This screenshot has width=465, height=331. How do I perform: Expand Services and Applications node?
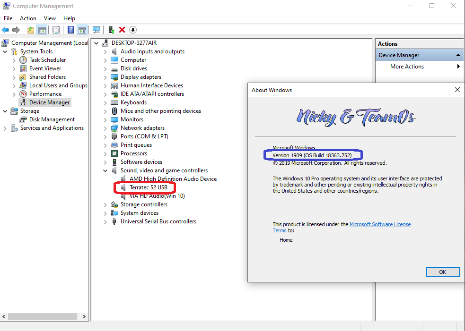(x=5, y=128)
